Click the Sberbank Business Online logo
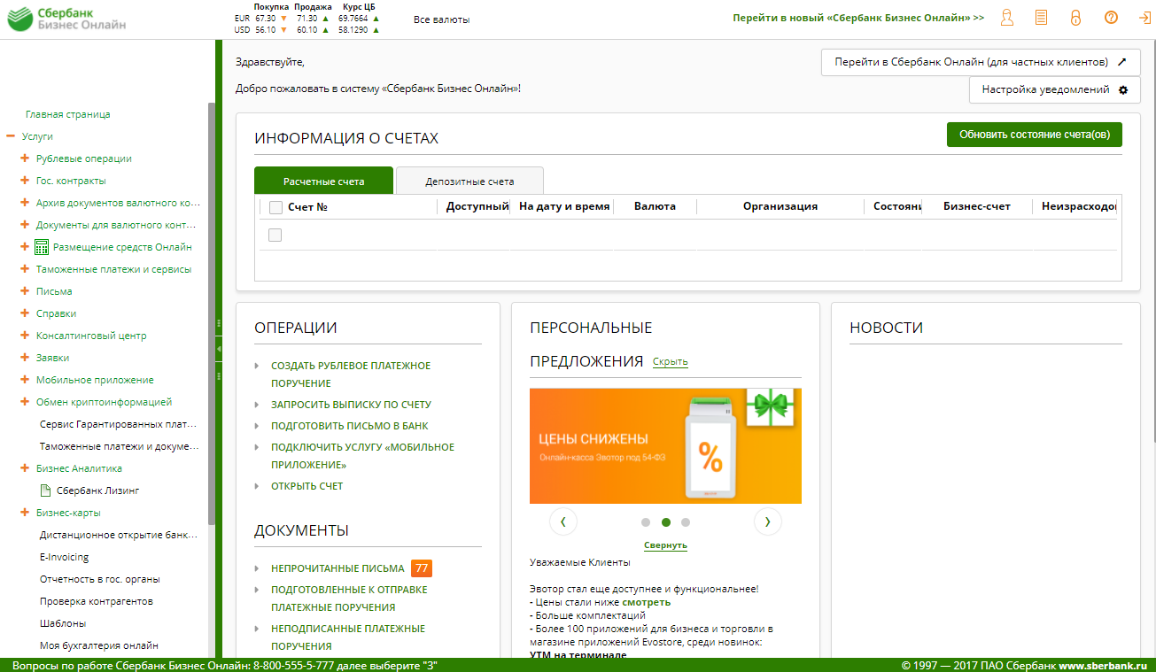Screen dimensions: 1156x672 [x=66, y=19]
